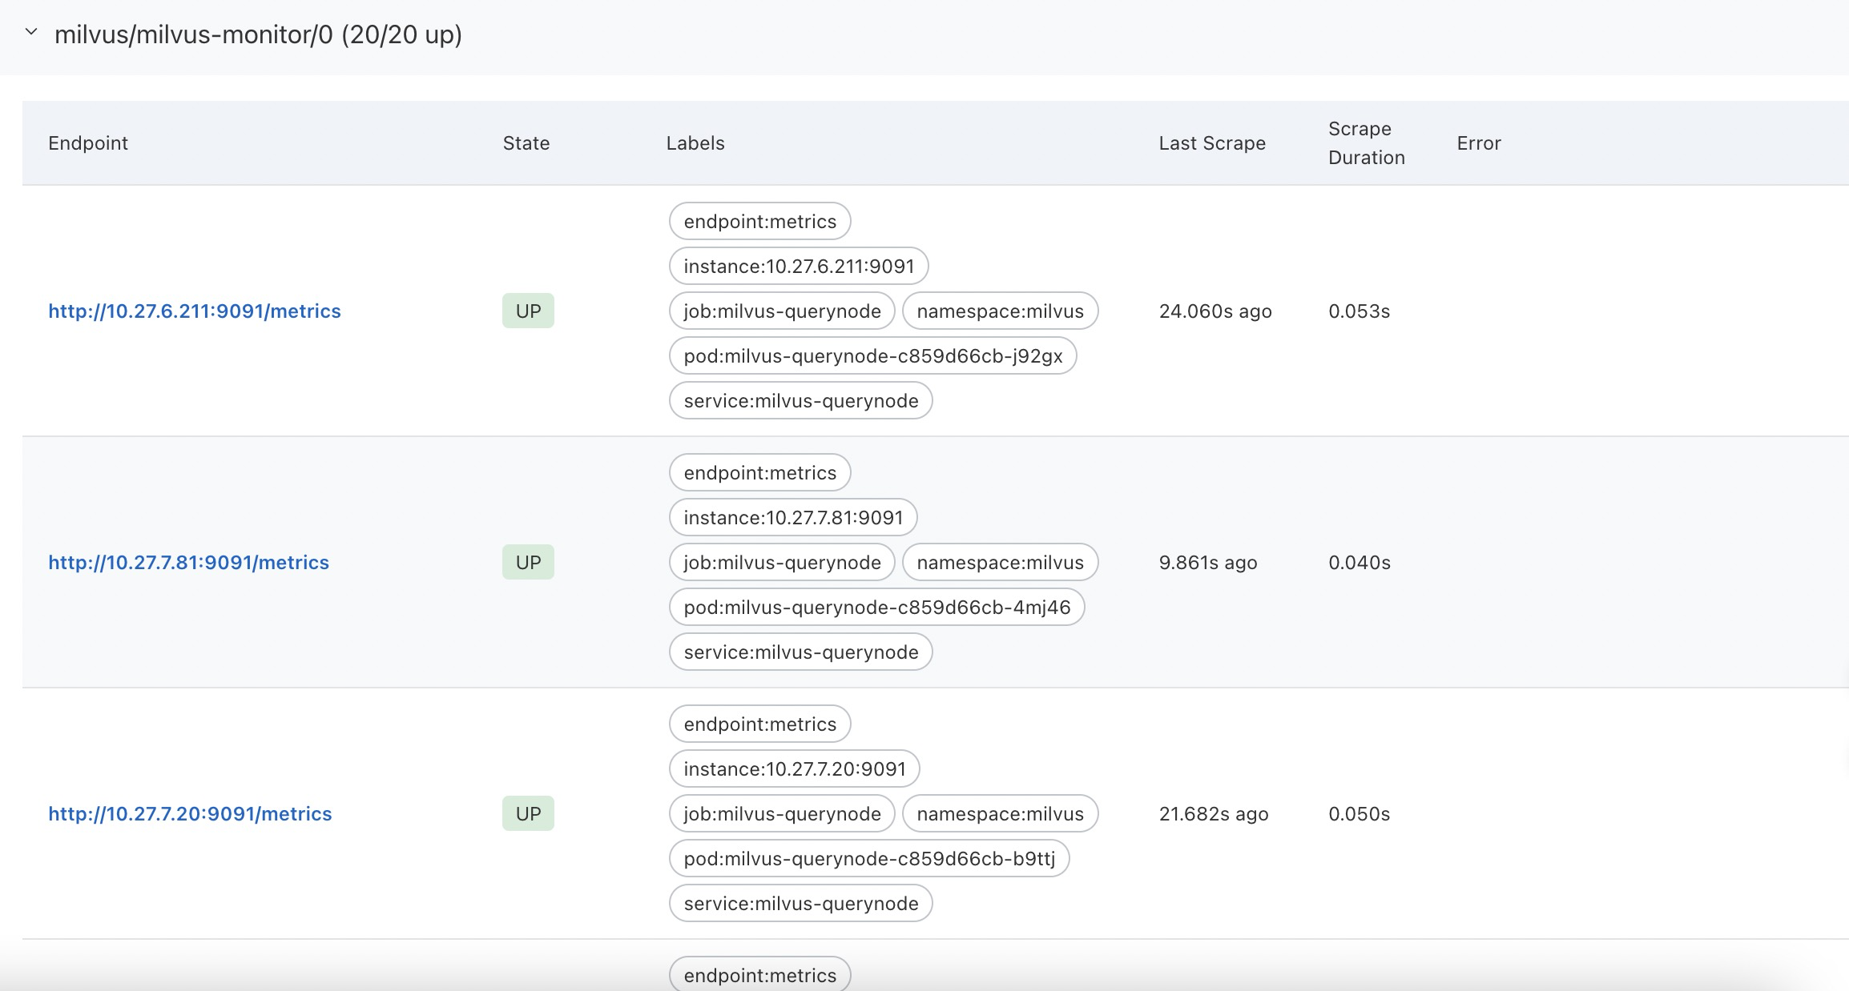
Task: Select the Error column header
Action: coord(1479,143)
